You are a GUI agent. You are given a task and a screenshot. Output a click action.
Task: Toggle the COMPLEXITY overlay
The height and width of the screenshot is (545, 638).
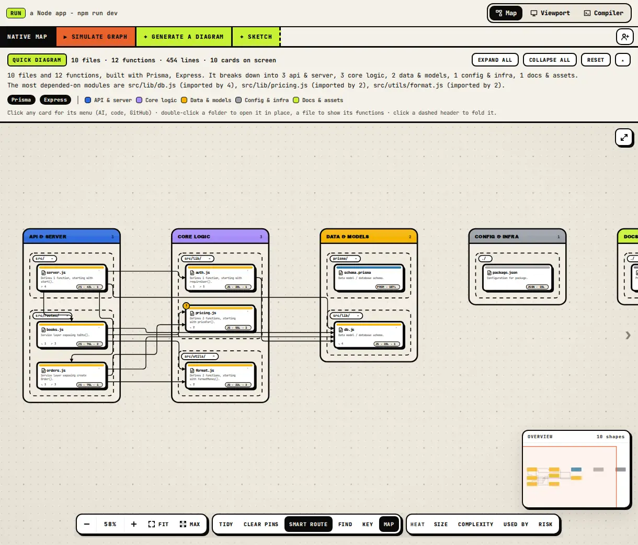click(x=476, y=524)
